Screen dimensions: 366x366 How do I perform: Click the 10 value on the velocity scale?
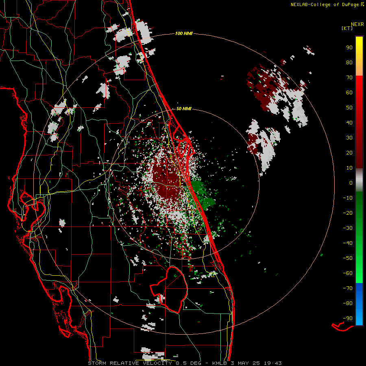point(349,168)
